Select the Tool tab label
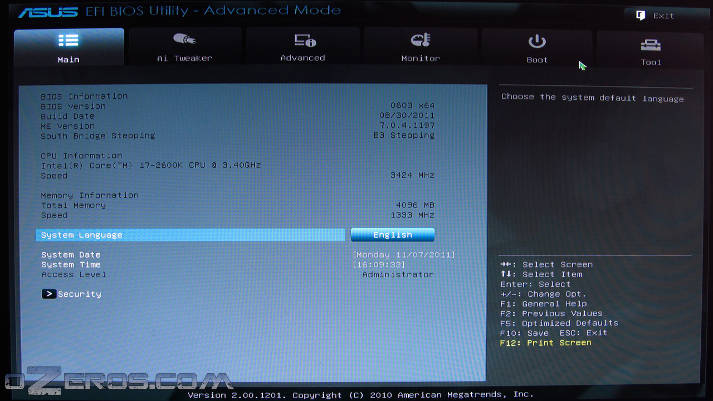This screenshot has width=713, height=401. click(651, 62)
